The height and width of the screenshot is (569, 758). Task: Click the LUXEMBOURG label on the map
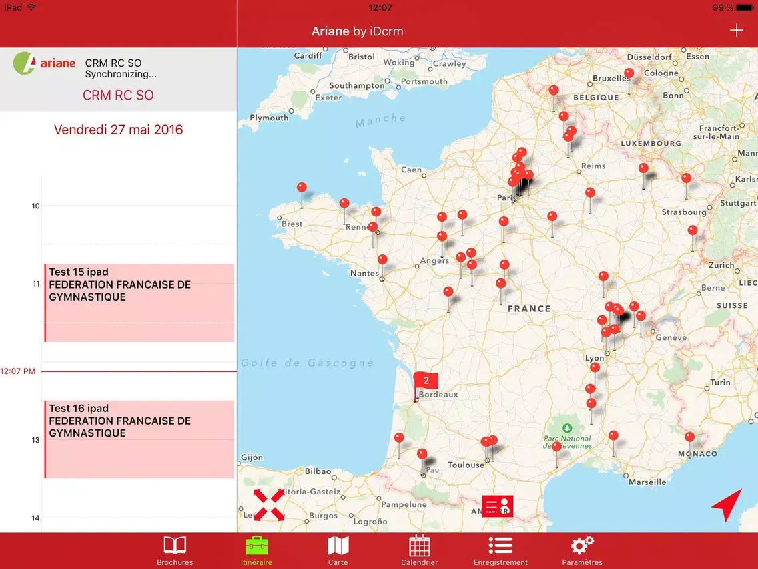[x=651, y=144]
